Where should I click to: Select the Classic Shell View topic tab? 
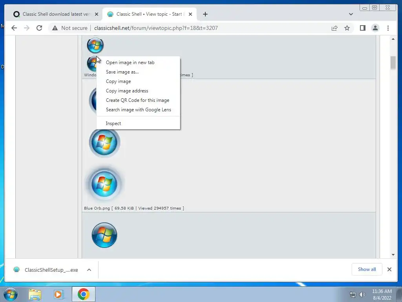pos(149,14)
